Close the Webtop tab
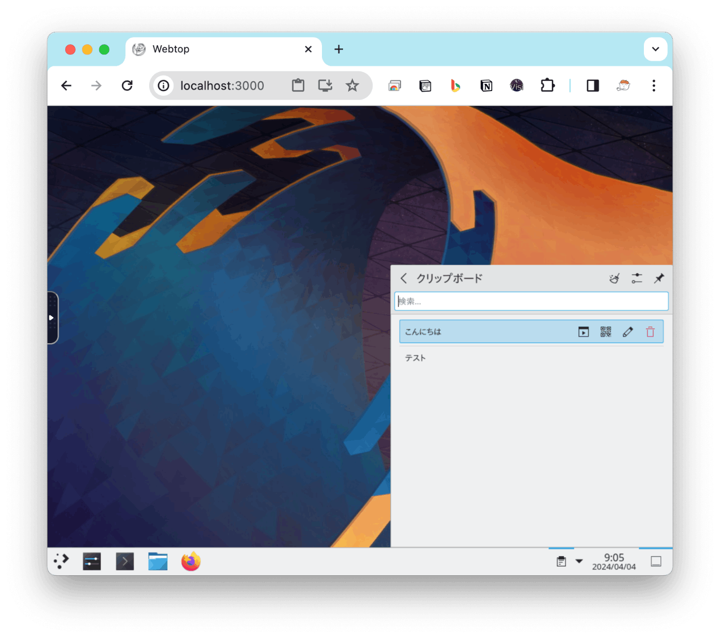Viewport: 720px width, 638px height. pos(308,49)
